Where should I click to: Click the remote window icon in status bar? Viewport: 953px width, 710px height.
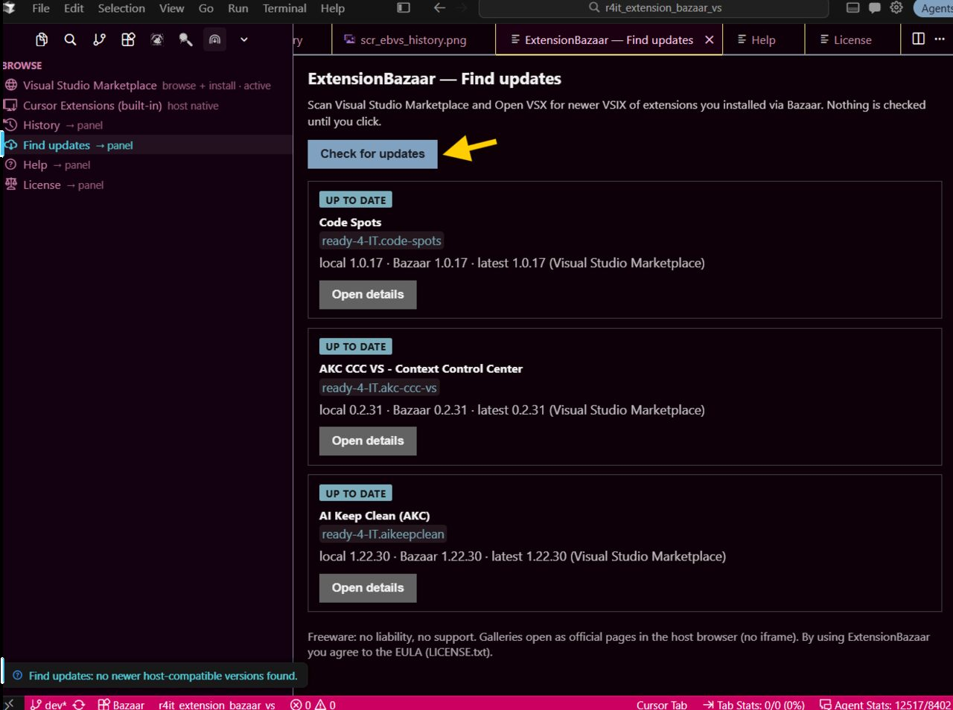[x=10, y=704]
